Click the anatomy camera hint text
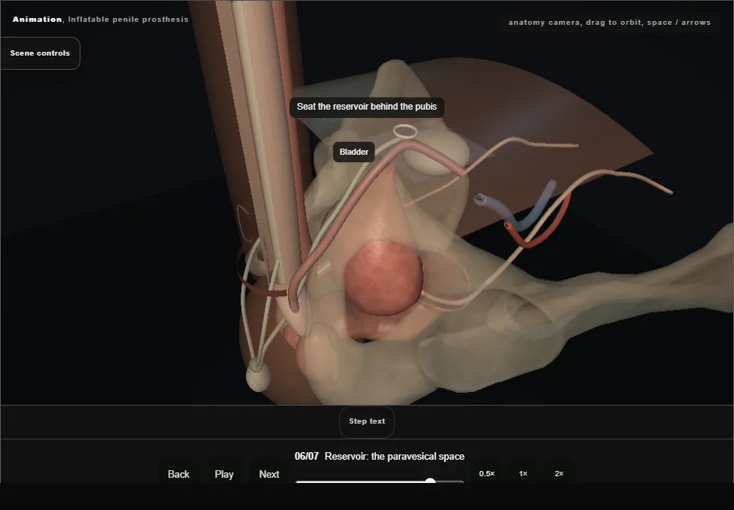734x510 pixels. point(609,23)
